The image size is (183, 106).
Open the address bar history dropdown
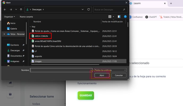[x=83, y=10]
